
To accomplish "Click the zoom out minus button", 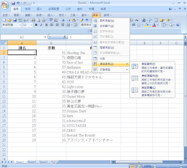I will coord(155,166).
